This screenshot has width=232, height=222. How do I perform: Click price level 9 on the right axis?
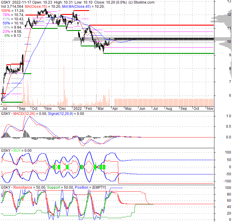230,55
